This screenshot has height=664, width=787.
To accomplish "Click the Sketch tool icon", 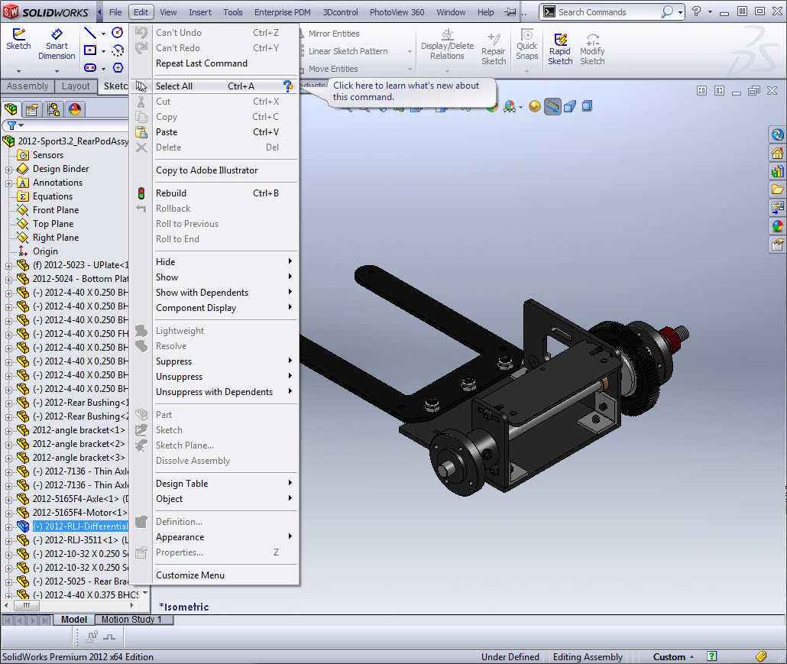I will click(18, 40).
